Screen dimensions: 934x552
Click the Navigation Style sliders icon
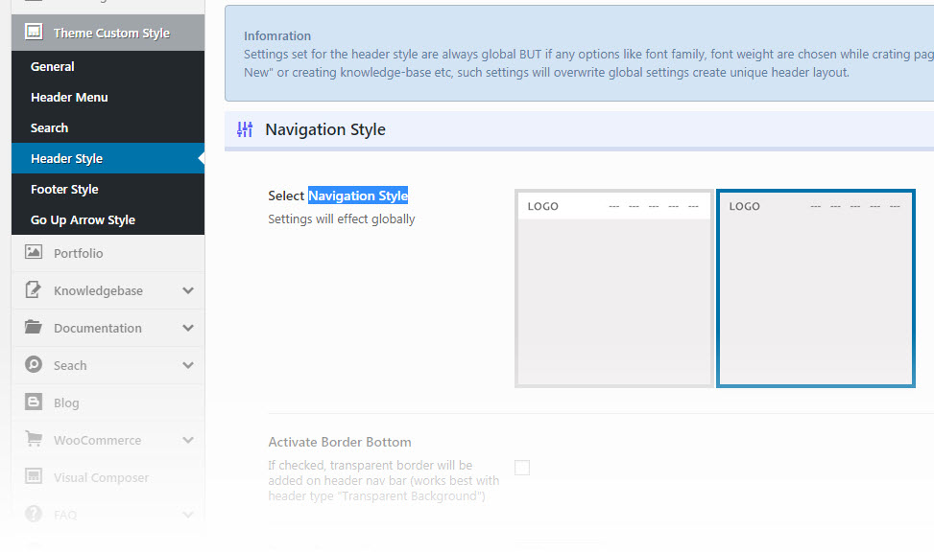pyautogui.click(x=245, y=129)
